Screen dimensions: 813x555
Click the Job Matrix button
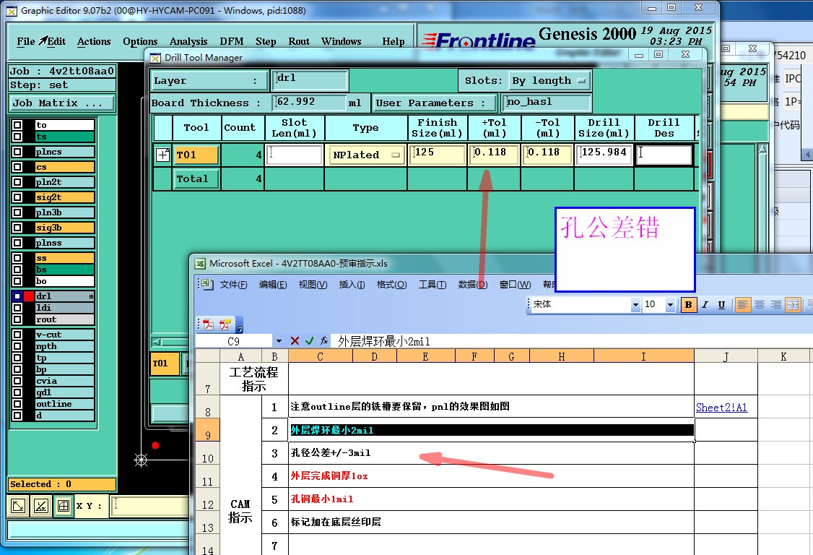tap(61, 103)
